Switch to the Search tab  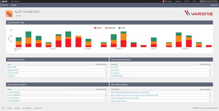pos(14,5)
